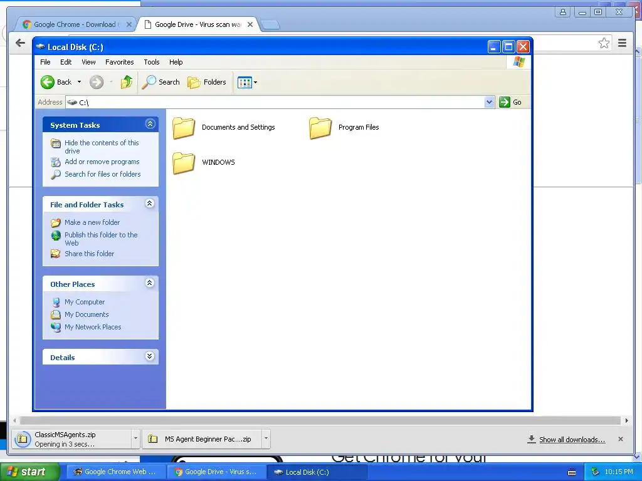
Task: Close Chrome's downloads bar
Action: [620, 439]
